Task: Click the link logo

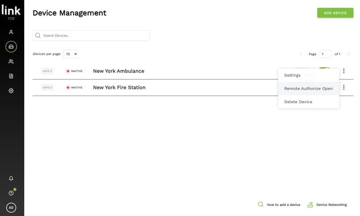Action: coord(11,10)
